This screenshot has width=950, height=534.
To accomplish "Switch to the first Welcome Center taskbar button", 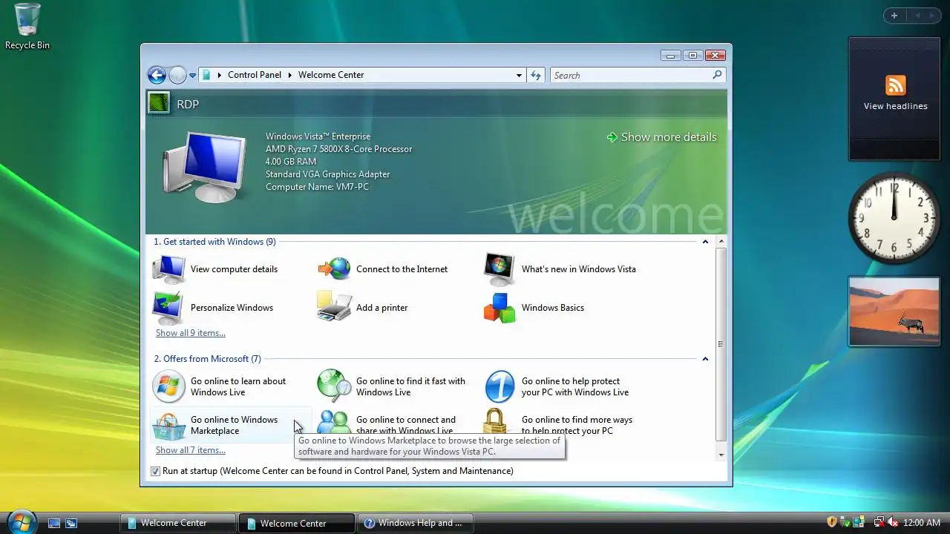I will 178,523.
